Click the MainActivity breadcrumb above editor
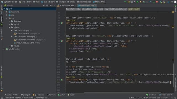Viewport: 177px width, 99px height. click(x=73, y=9)
